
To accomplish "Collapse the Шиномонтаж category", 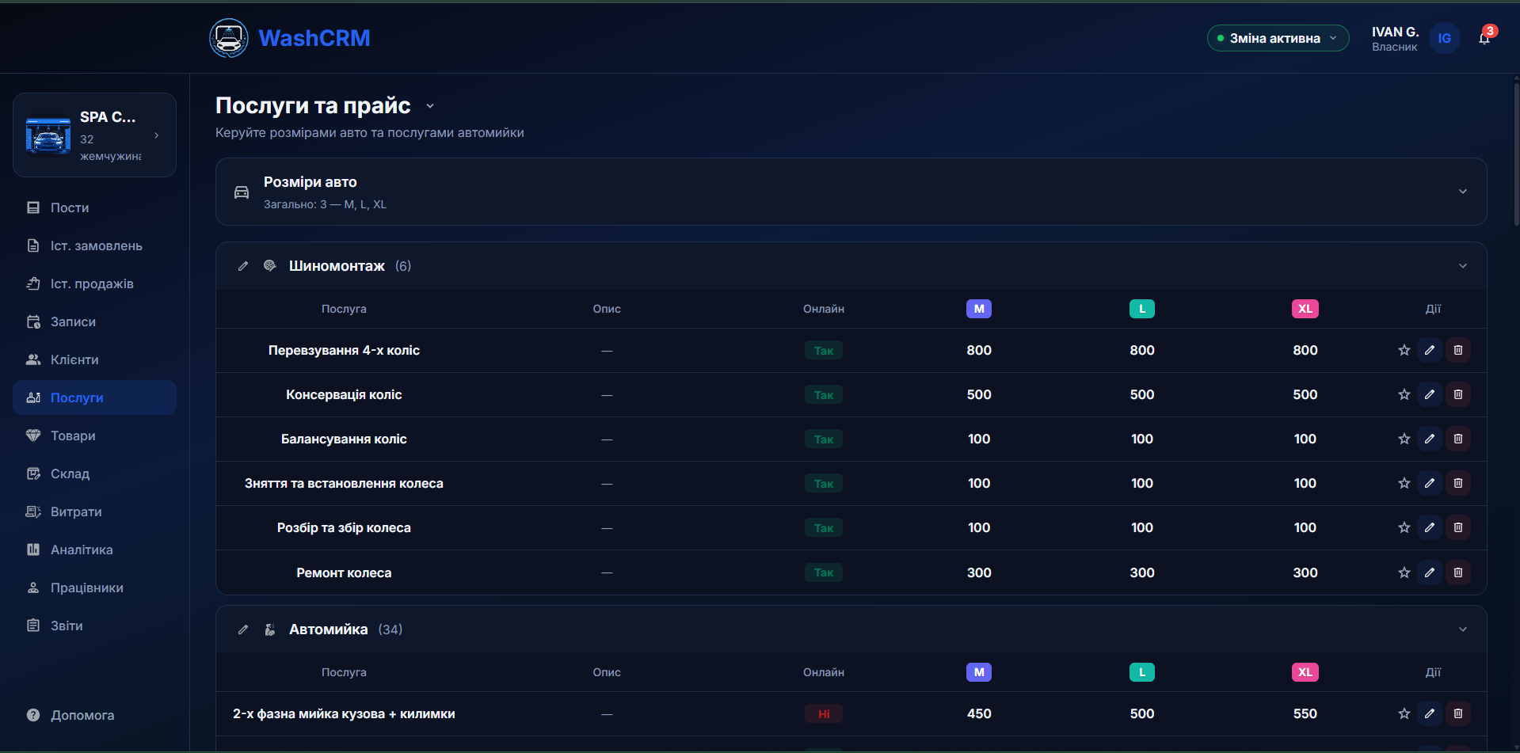I will (1463, 266).
